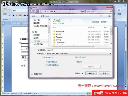Select the AppsList folder
Image resolution: width=128 pixels, height=96 pixels.
pyautogui.click(x=58, y=37)
